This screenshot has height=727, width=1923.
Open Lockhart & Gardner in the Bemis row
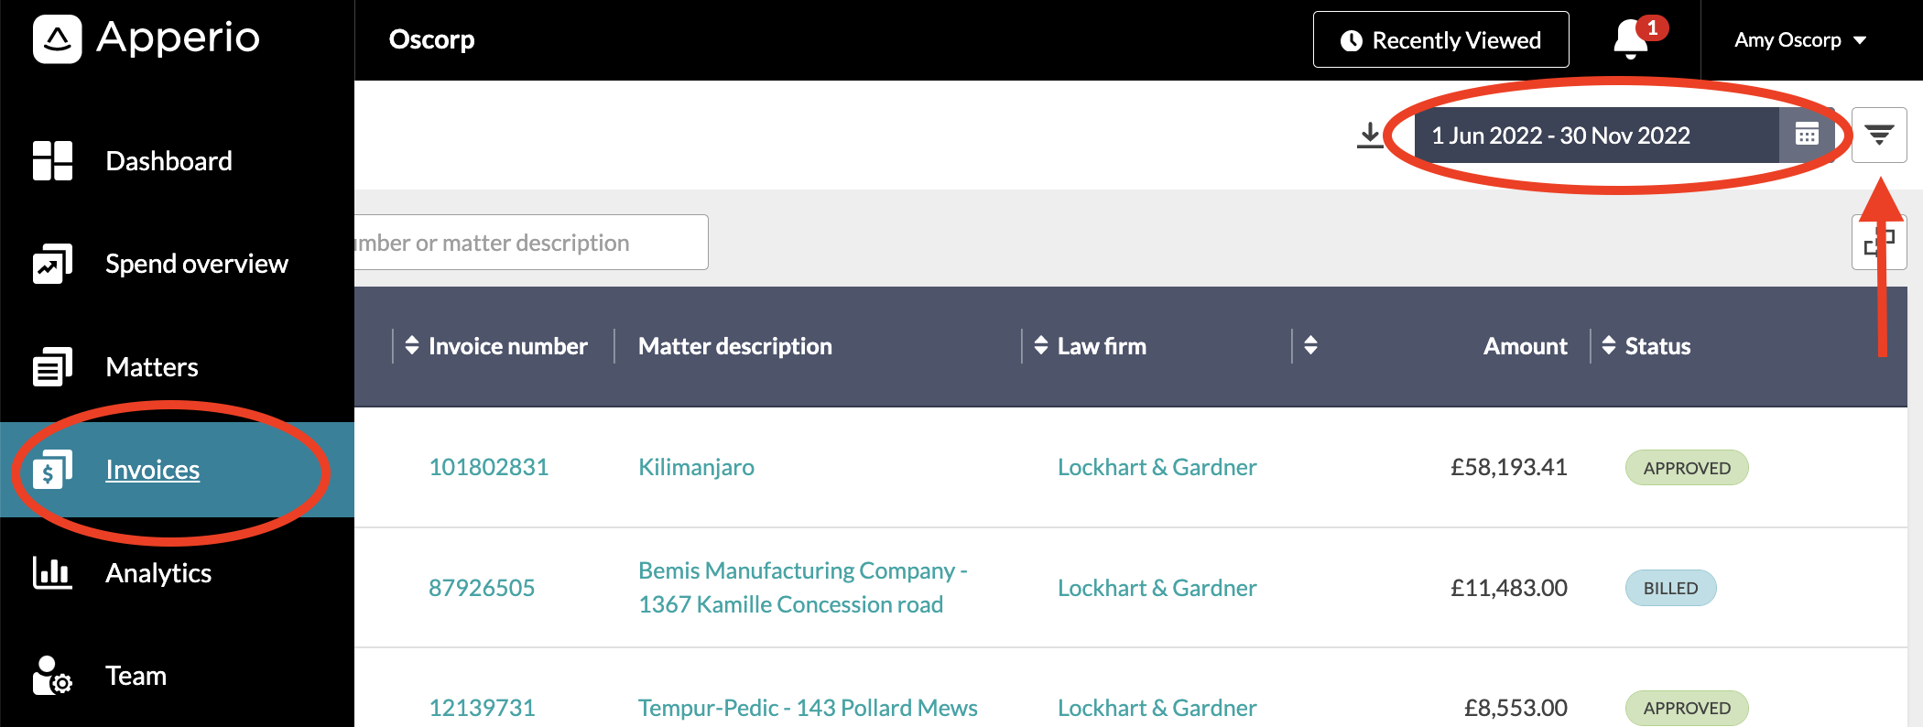click(x=1157, y=588)
